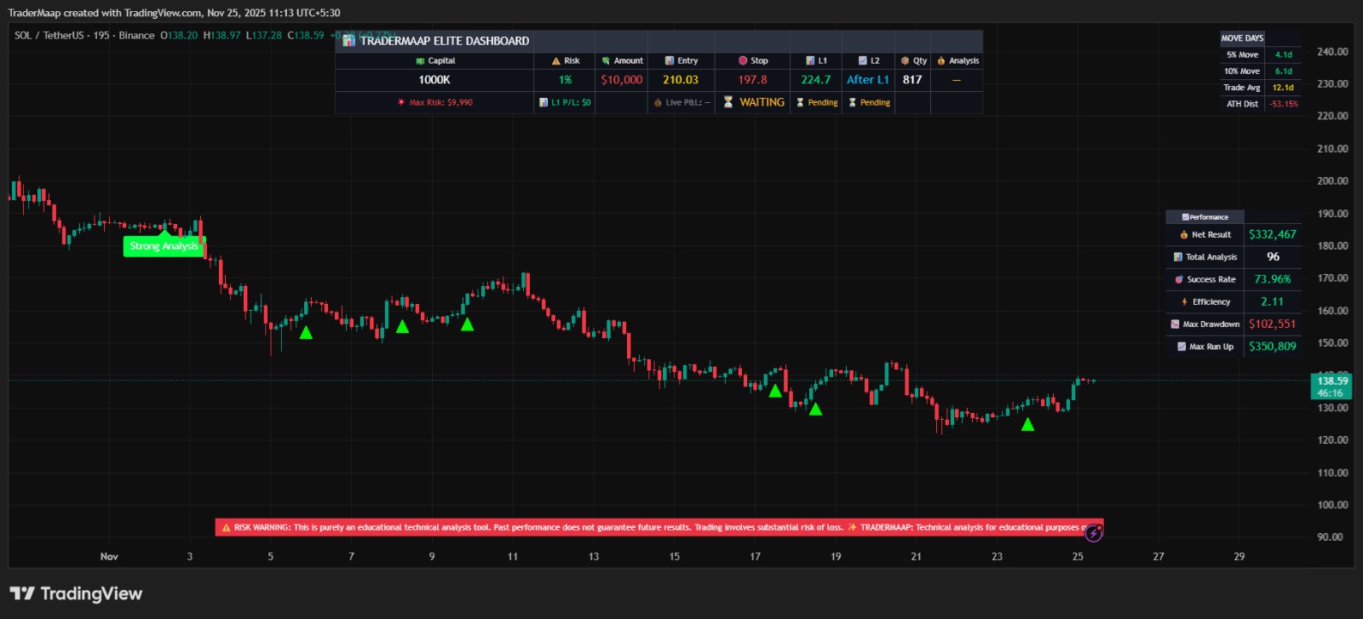
Task: Click the green triangle marker near date 23
Action: coord(1027,424)
